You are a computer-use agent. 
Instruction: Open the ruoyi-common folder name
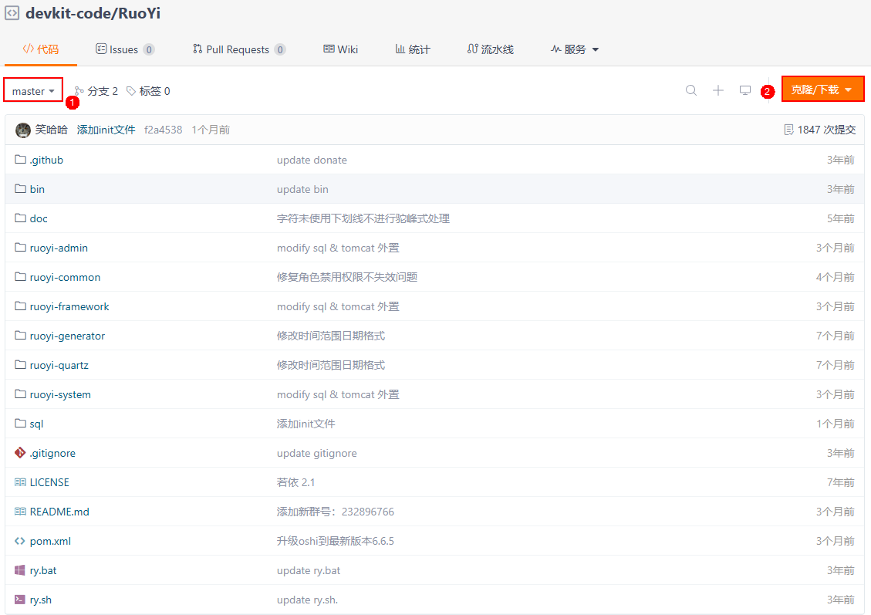(65, 277)
